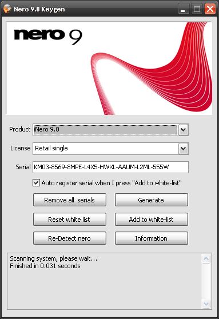Click the Product dropdown arrow
The width and height of the screenshot is (219, 319).
(184, 130)
